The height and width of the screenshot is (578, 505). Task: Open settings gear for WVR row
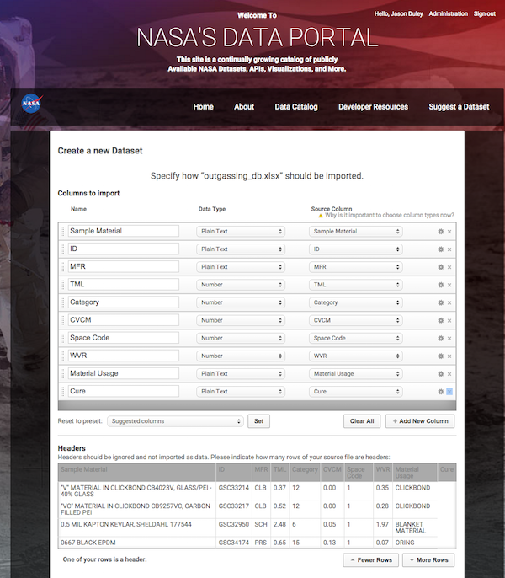point(440,356)
